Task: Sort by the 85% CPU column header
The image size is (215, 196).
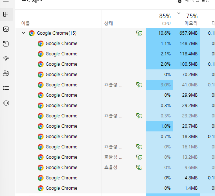Action: [x=160, y=19]
